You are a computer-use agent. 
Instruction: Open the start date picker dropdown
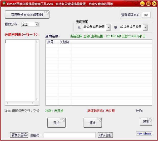(x=108, y=27)
